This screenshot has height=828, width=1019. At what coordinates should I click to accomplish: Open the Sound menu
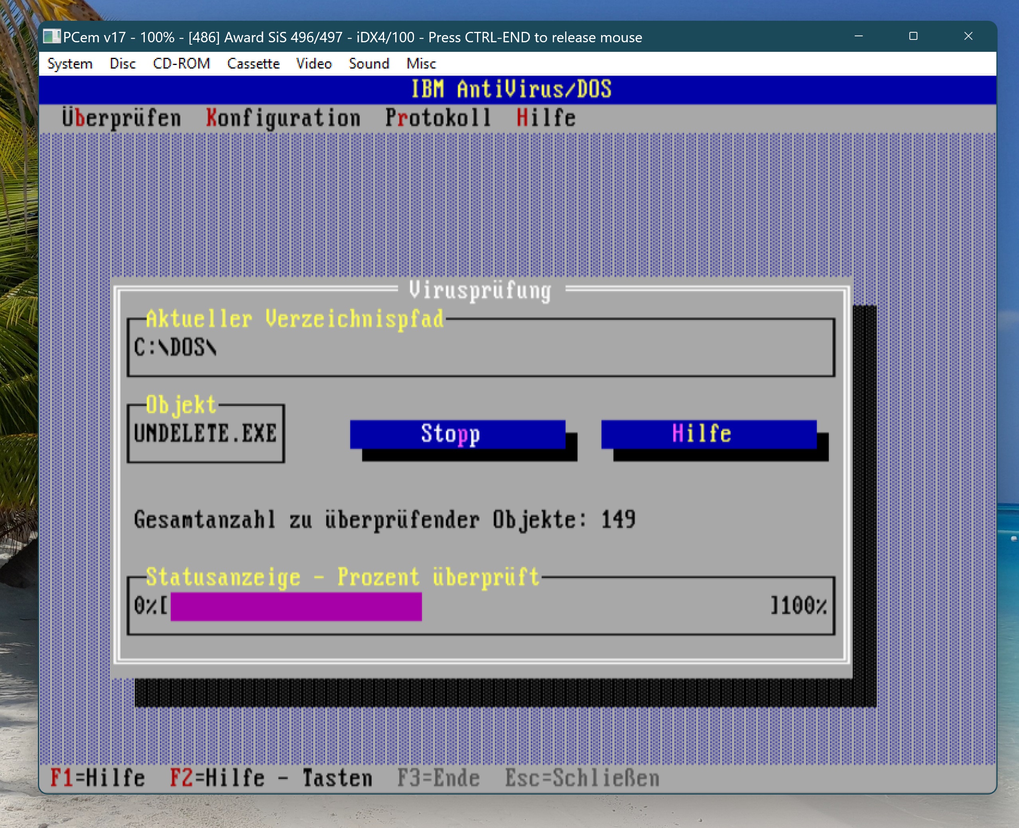pyautogui.click(x=369, y=63)
